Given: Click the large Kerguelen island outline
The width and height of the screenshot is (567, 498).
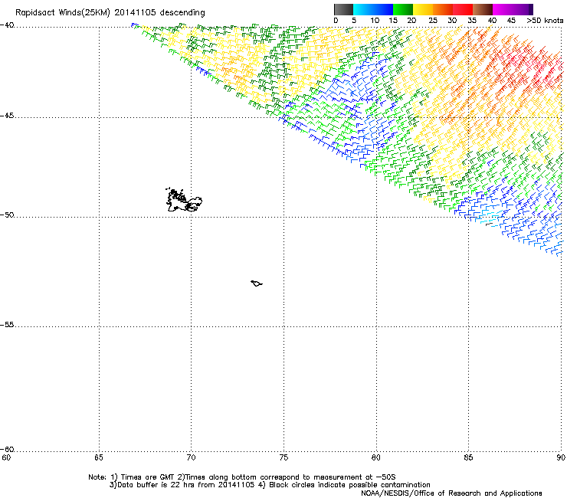Looking at the screenshot, I should [184, 200].
